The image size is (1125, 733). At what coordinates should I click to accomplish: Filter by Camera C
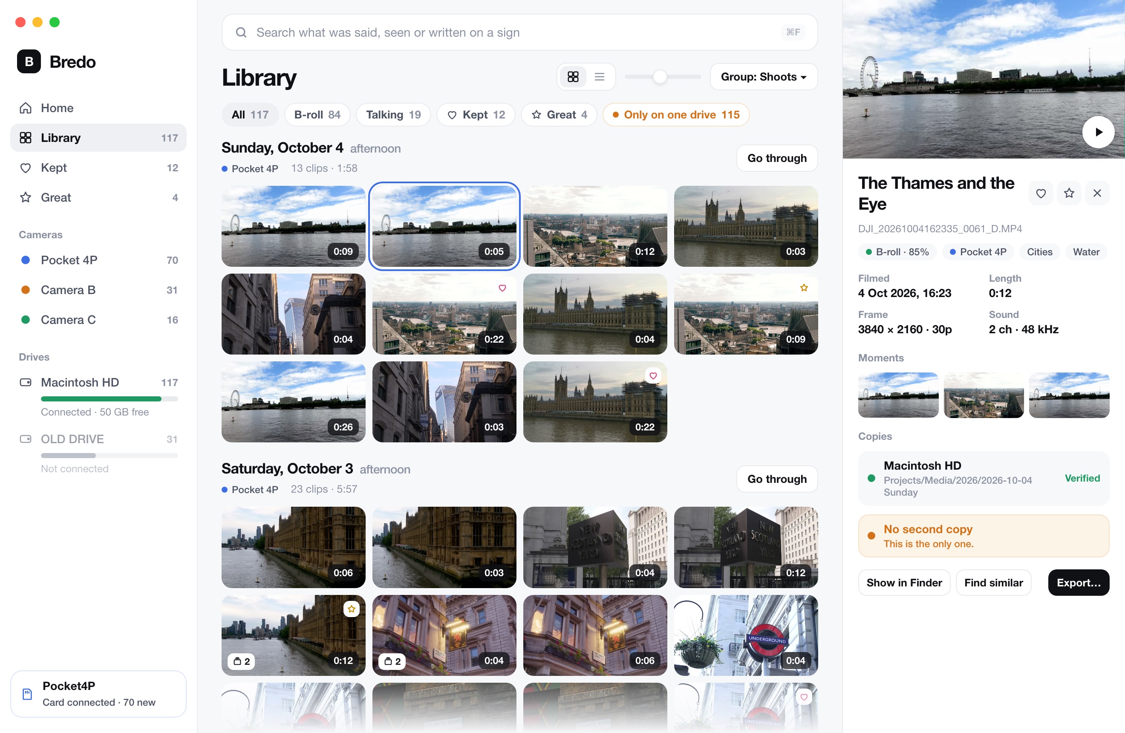pyautogui.click(x=98, y=320)
